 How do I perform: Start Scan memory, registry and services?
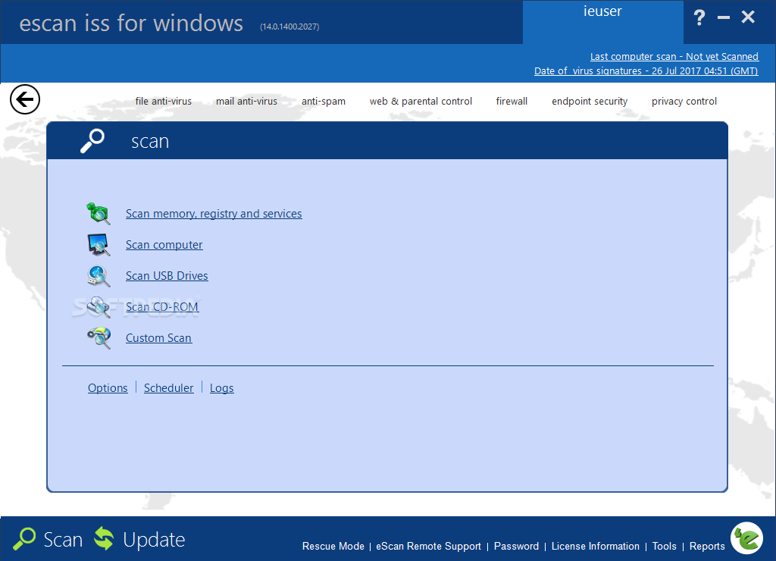[214, 214]
